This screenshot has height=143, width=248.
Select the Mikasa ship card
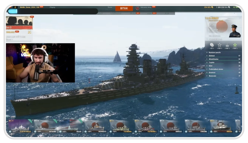[221, 126]
